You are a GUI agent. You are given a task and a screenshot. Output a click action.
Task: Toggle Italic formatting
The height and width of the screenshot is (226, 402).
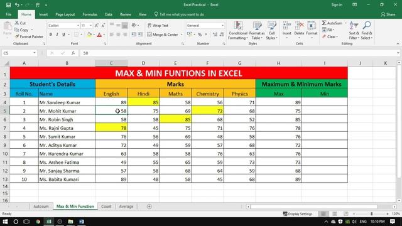pos(57,35)
